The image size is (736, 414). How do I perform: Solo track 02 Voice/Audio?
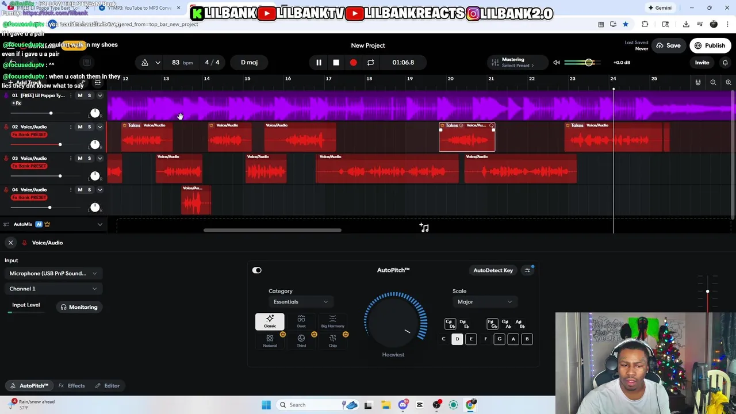pos(89,126)
